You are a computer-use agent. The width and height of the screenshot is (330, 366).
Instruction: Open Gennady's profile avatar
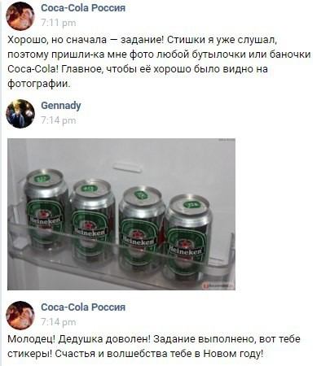tap(20, 114)
